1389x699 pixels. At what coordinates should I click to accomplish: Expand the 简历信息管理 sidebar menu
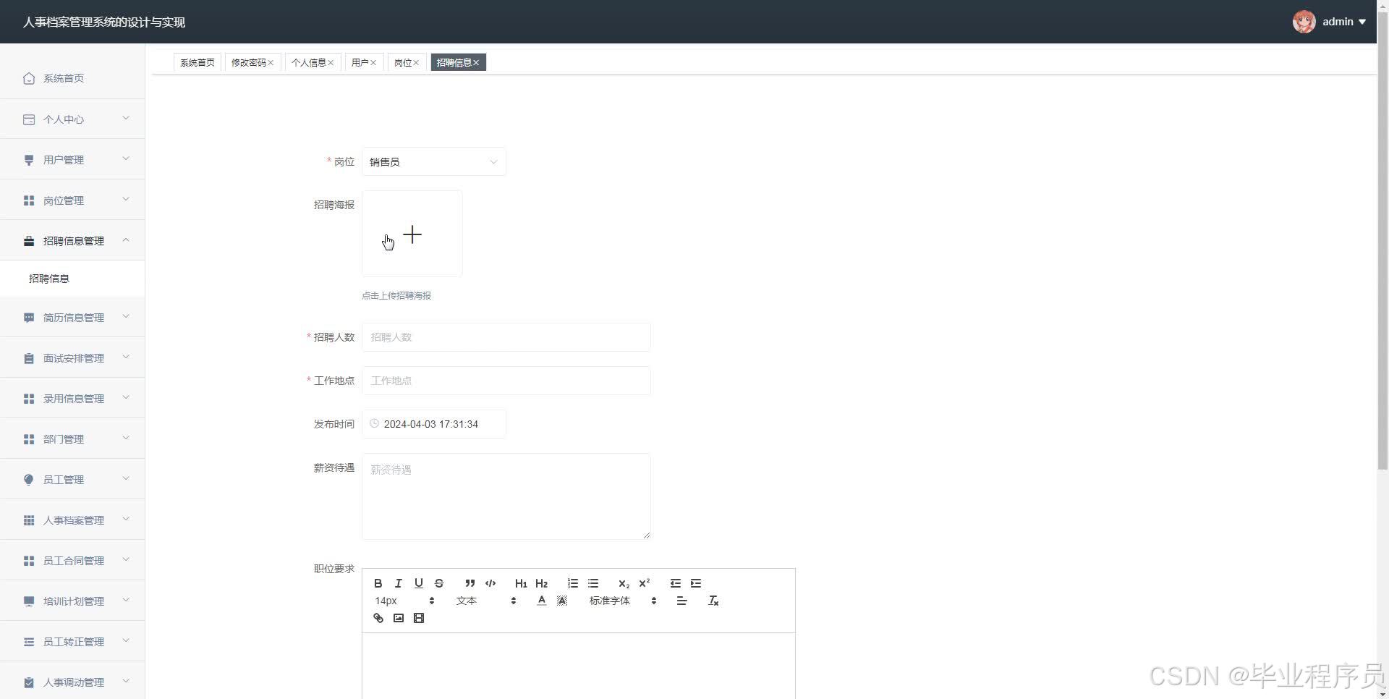[x=72, y=317]
